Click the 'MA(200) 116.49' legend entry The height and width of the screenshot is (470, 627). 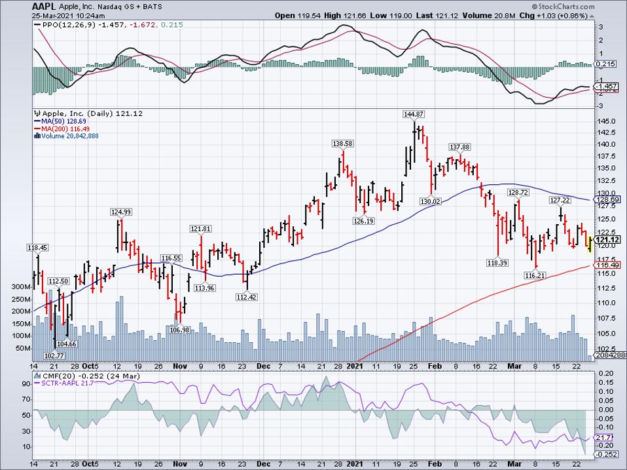tap(65, 129)
